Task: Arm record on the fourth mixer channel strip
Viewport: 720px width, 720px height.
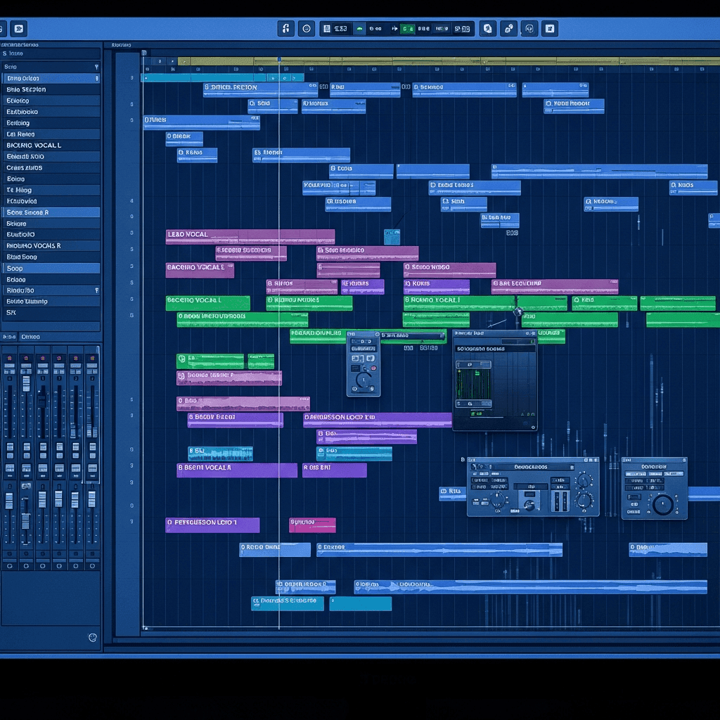Action: pos(59,358)
